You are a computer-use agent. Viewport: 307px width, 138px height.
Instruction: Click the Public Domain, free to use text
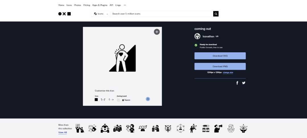click(211, 48)
